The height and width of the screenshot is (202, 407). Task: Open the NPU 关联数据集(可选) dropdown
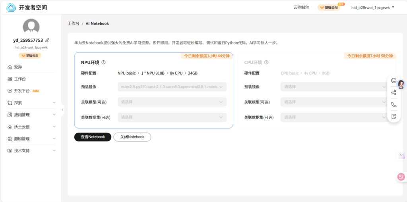[172, 117]
